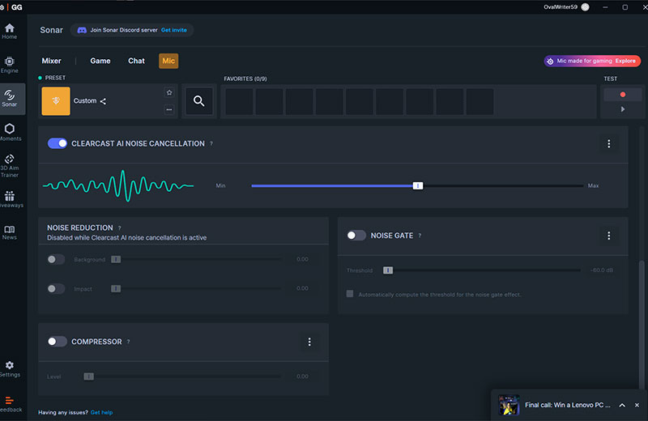
Task: Start mic test recording
Action: 622,95
